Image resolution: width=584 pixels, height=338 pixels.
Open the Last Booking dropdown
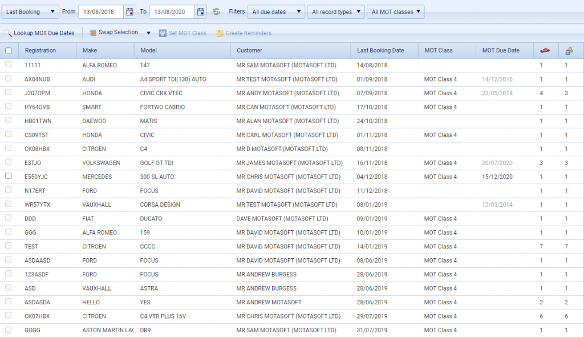30,12
